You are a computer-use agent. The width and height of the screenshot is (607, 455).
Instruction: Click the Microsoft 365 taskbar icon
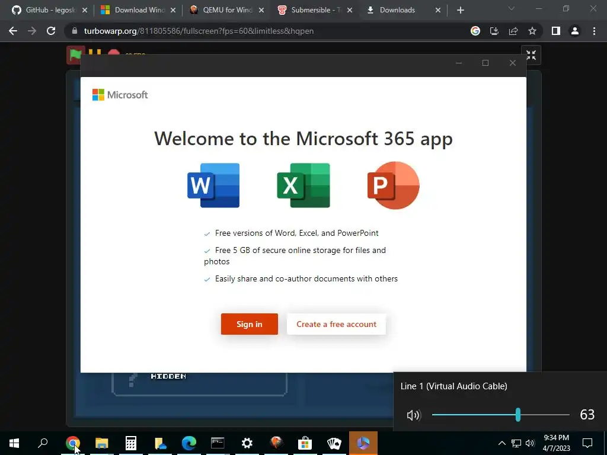[363, 443]
